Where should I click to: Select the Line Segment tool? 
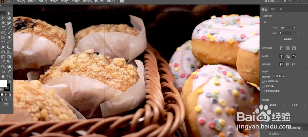click(9, 28)
